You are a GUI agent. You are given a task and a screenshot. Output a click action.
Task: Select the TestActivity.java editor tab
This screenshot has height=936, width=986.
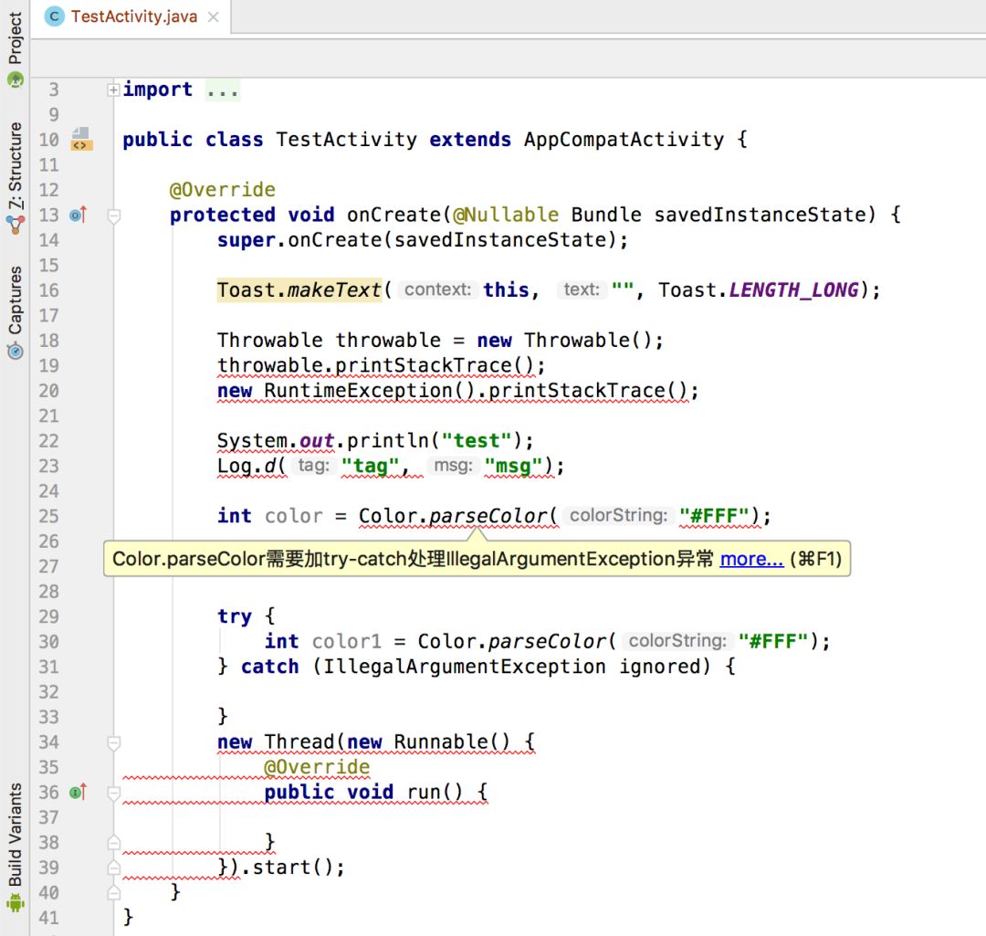point(132,16)
